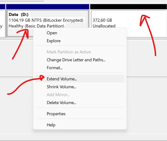Click the blue header strip of the leftmost partition
Screen dimensions: 167x141
(3, 7)
